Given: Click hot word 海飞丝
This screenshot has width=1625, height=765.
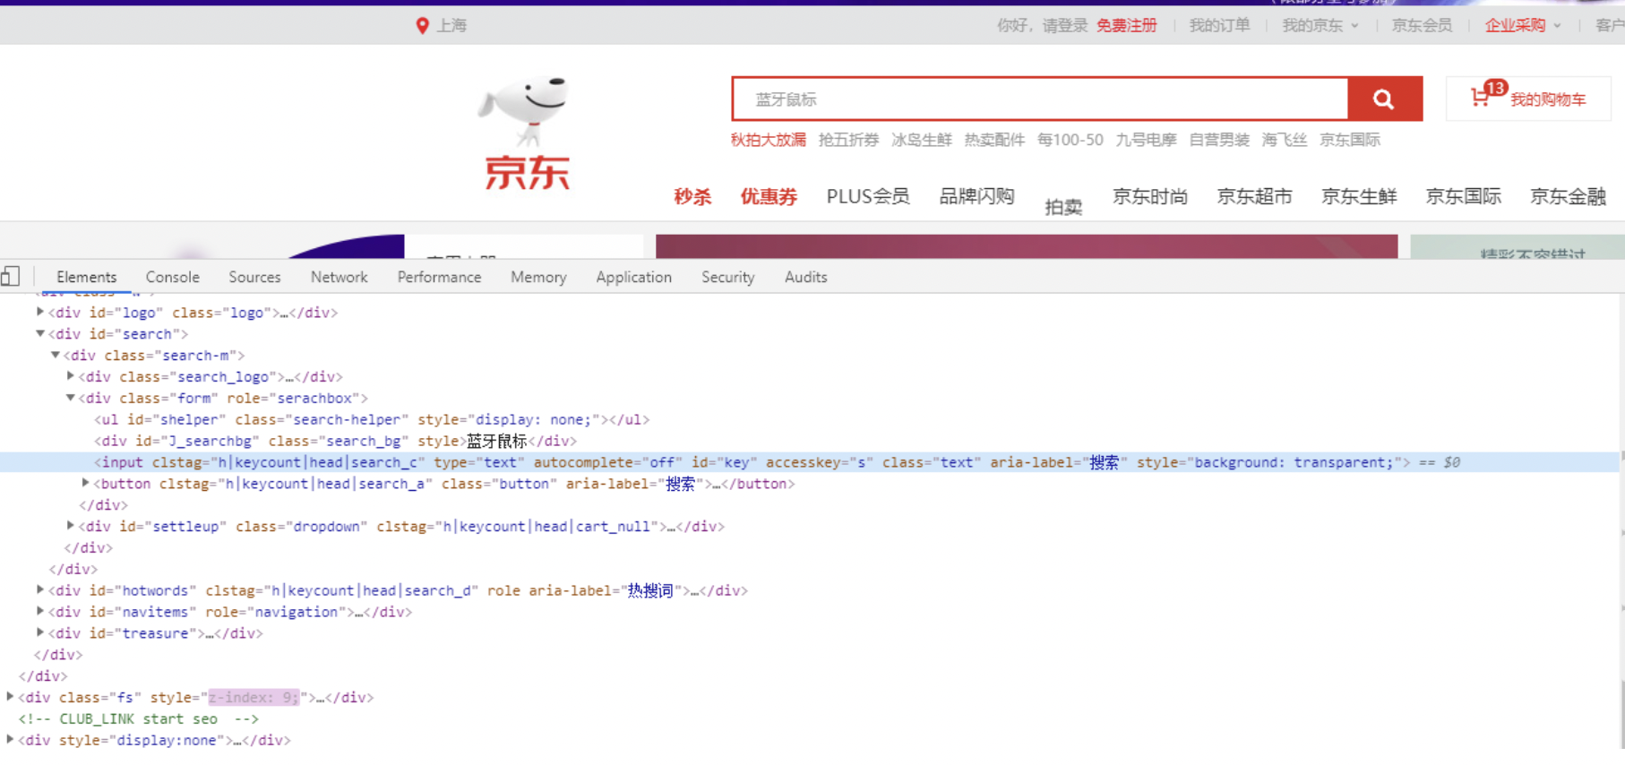Looking at the screenshot, I should coord(1285,140).
